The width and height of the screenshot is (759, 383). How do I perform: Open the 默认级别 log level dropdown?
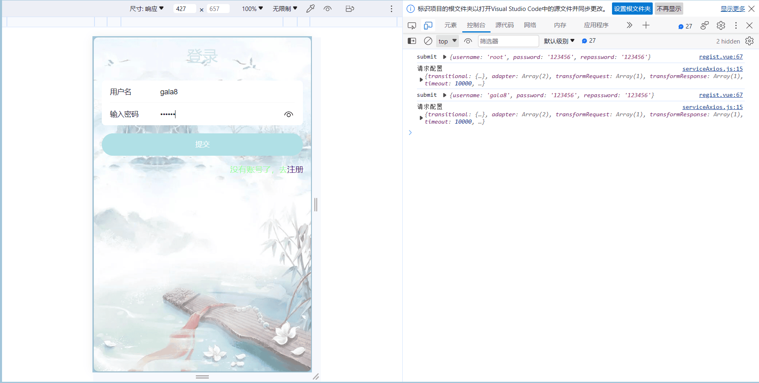coord(559,41)
